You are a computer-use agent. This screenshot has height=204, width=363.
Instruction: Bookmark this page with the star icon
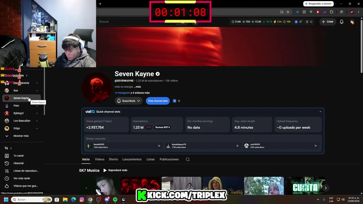288,12
